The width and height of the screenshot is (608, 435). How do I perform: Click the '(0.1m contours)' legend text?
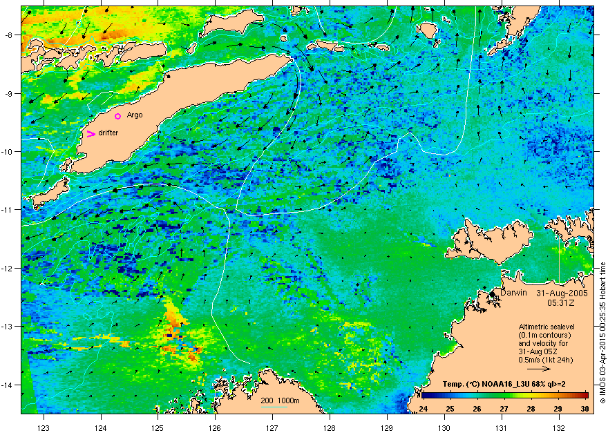[545, 335]
